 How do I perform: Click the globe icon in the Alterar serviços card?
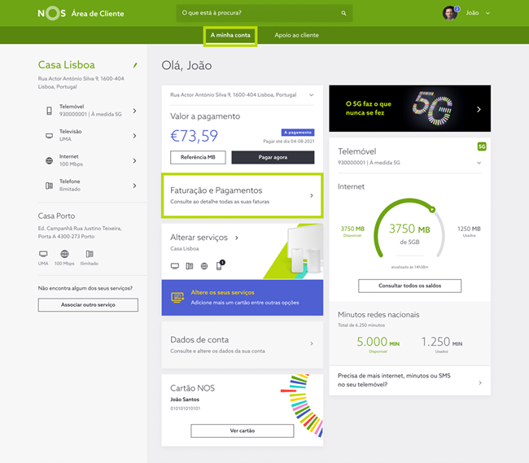click(x=204, y=266)
